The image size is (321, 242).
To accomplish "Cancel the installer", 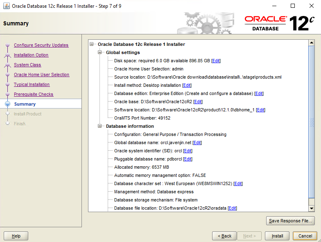I will pos(305,236).
